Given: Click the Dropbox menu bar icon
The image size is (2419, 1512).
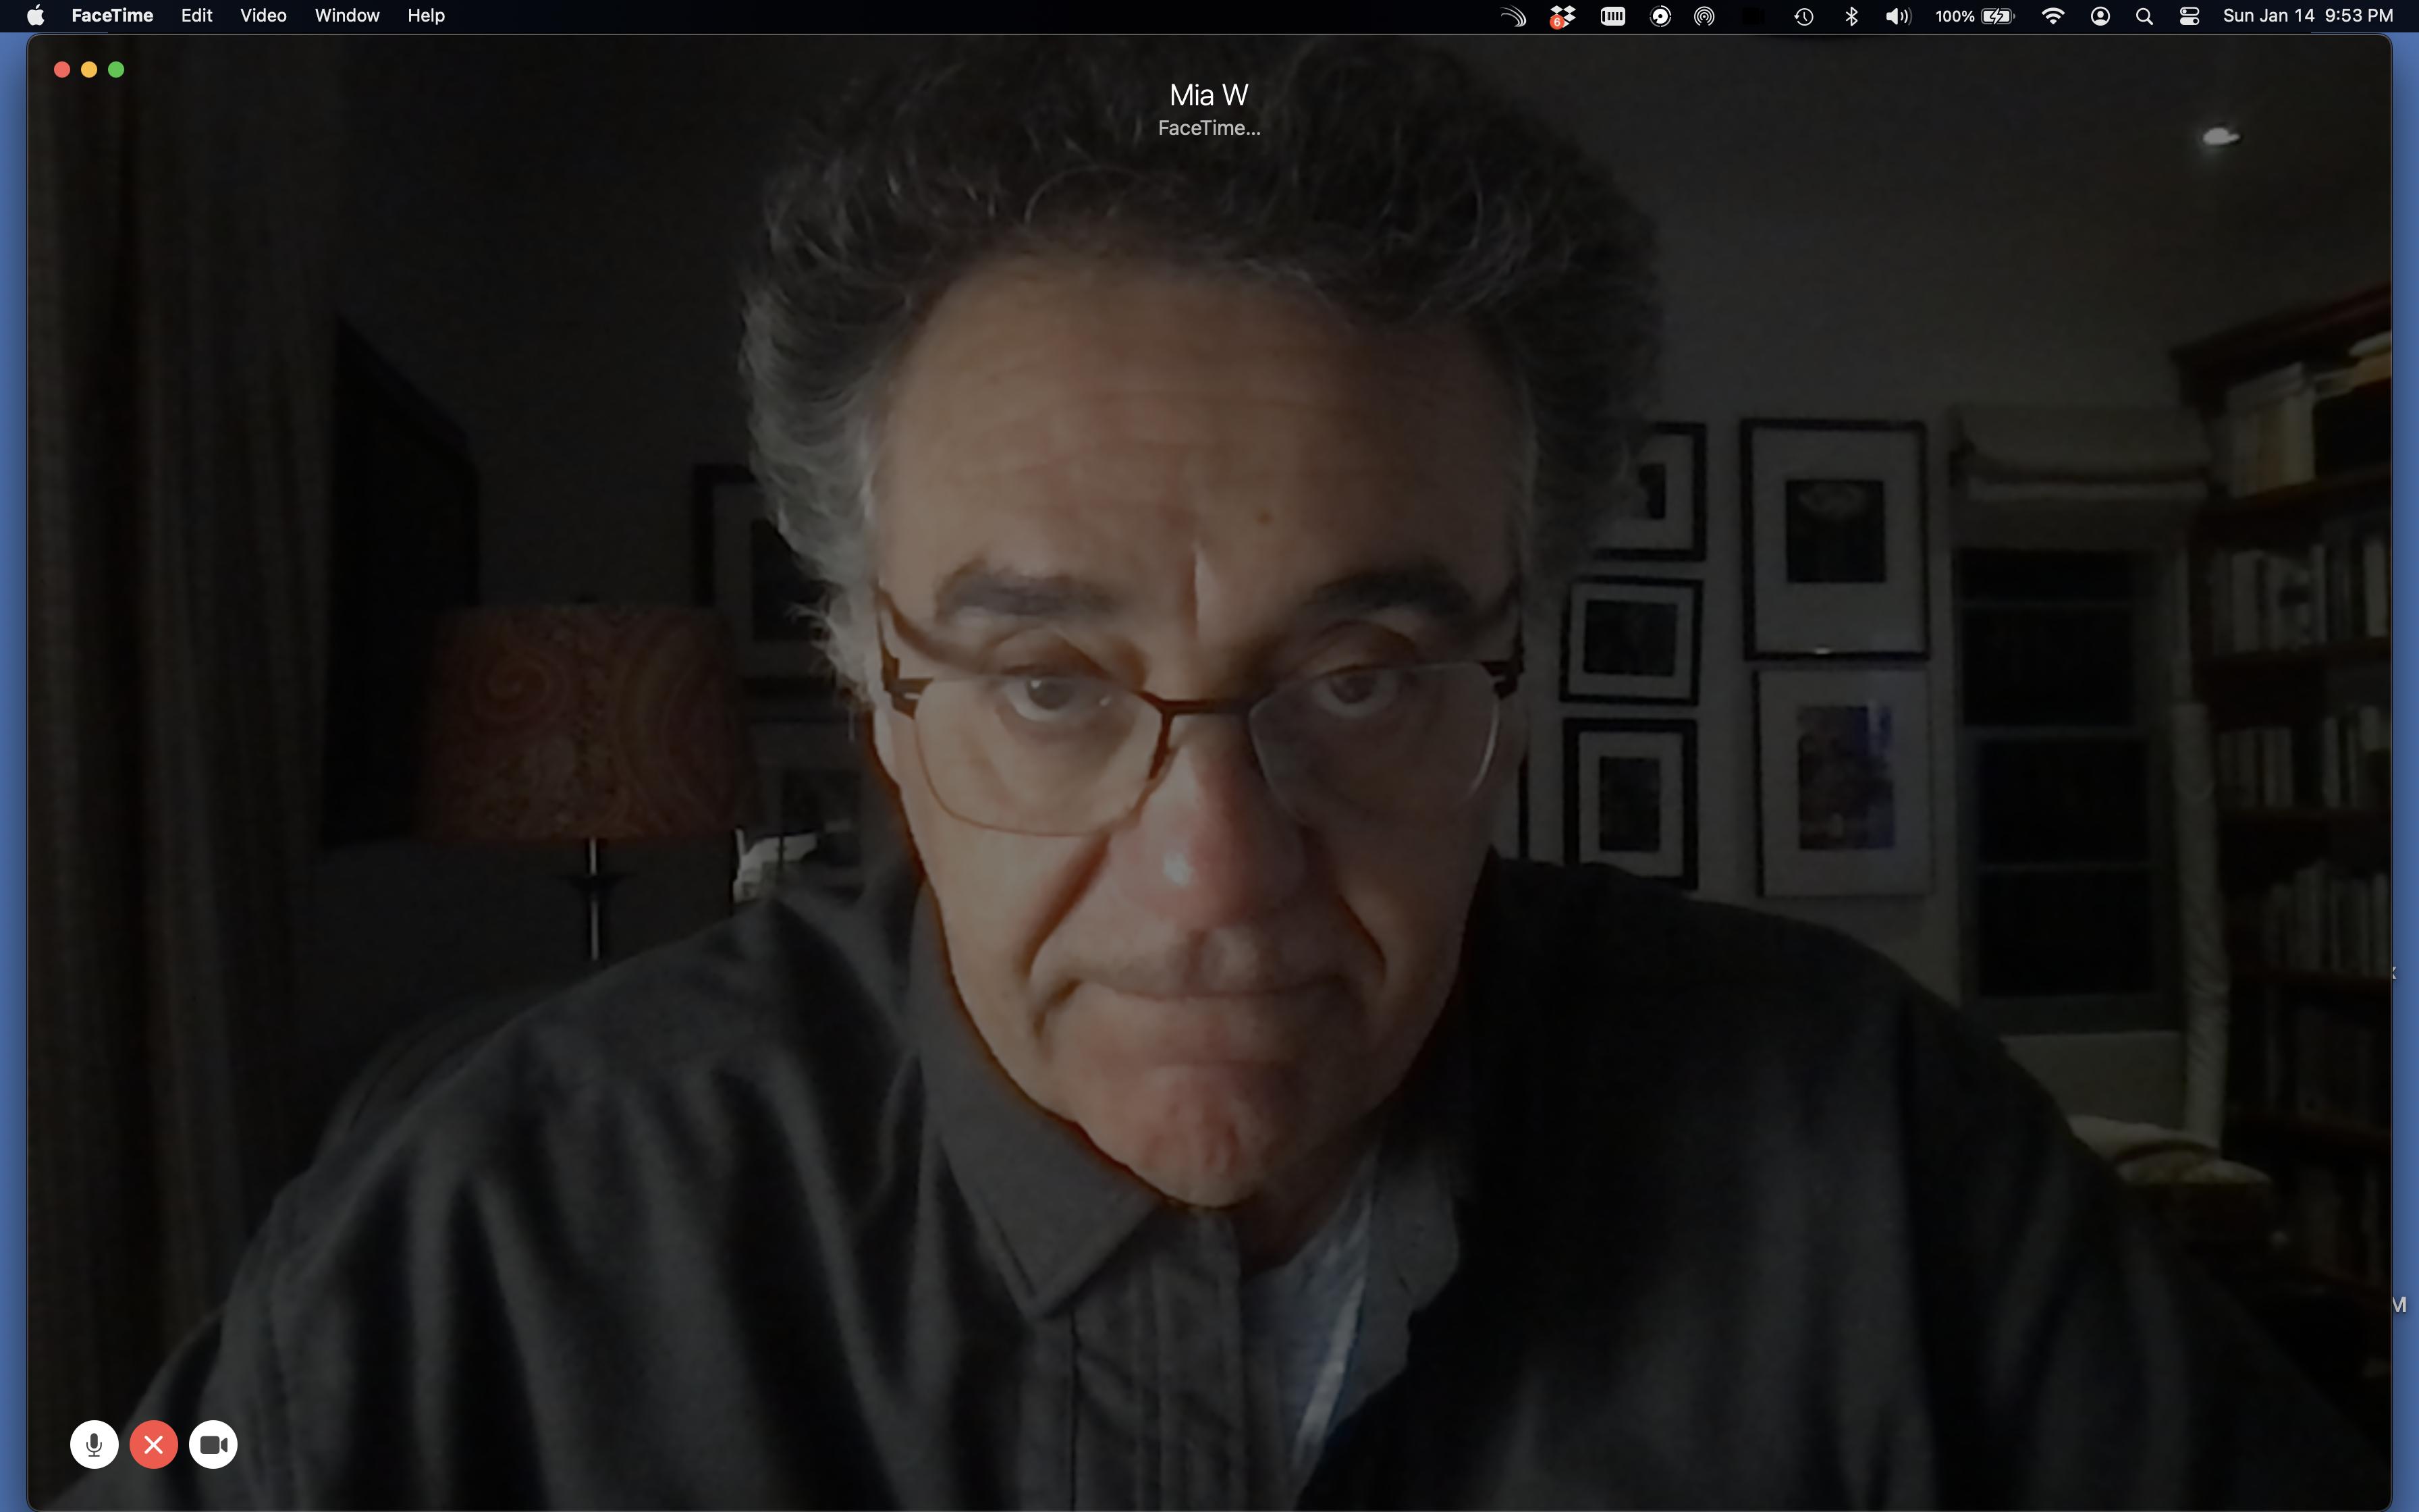Looking at the screenshot, I should 1562,16.
